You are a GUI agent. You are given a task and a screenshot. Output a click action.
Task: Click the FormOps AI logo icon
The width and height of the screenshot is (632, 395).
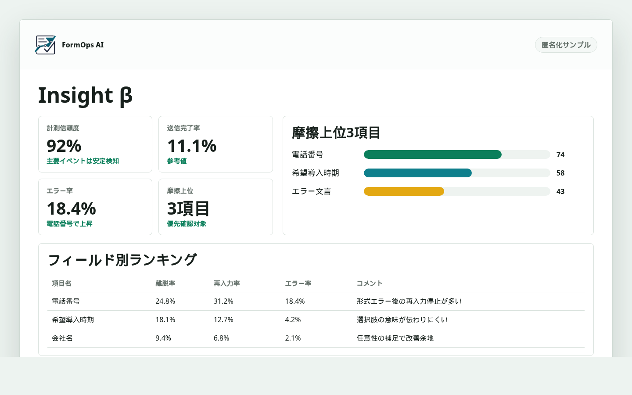click(x=45, y=44)
